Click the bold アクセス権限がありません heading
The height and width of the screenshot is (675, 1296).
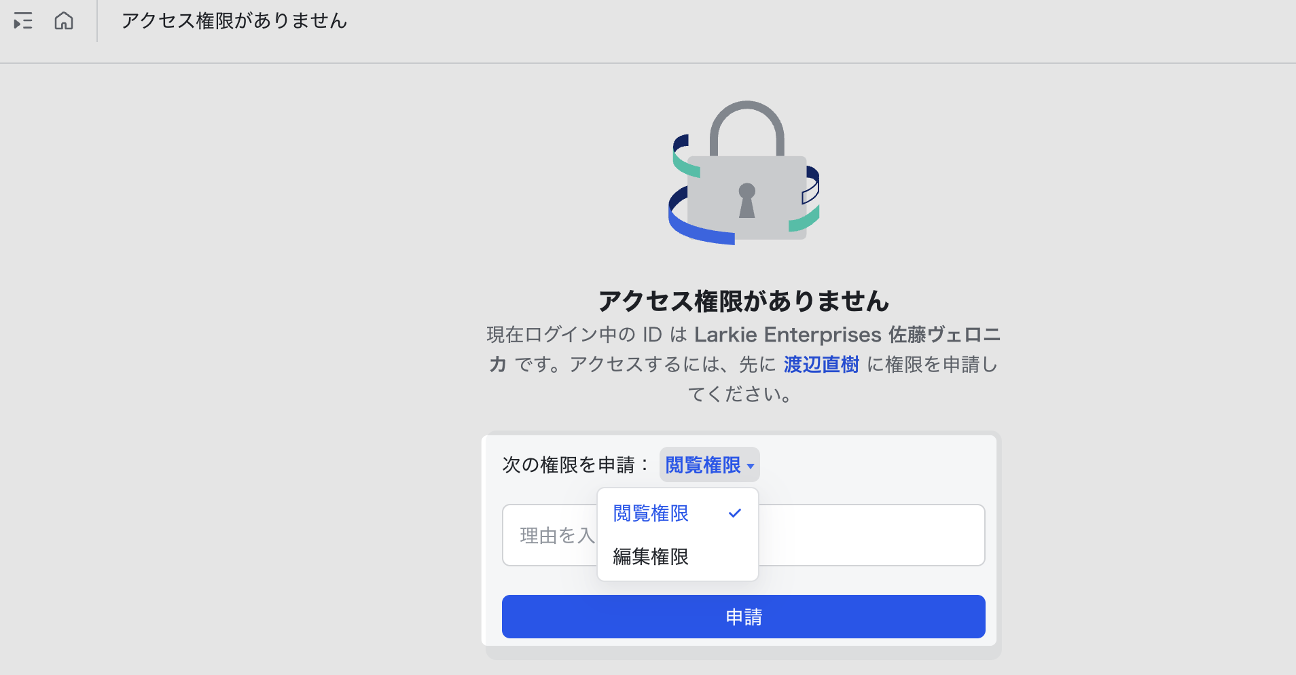[x=744, y=301]
